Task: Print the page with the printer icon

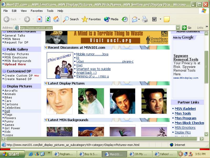Action: [x=145, y=19]
